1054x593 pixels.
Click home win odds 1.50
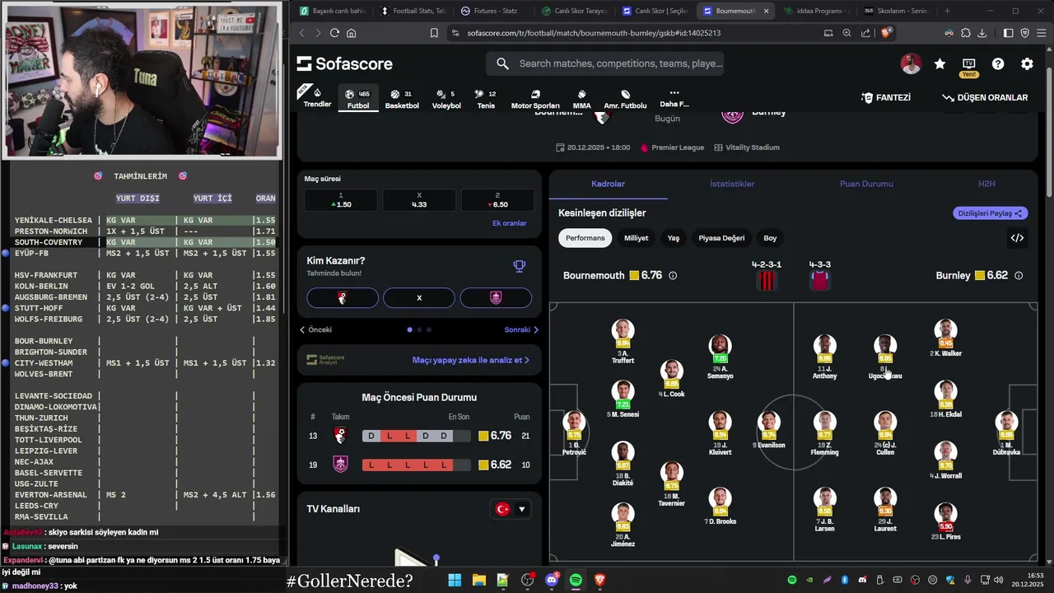click(341, 200)
